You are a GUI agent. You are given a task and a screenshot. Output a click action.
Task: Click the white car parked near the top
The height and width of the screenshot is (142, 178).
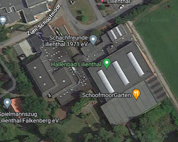[x=121, y=7]
